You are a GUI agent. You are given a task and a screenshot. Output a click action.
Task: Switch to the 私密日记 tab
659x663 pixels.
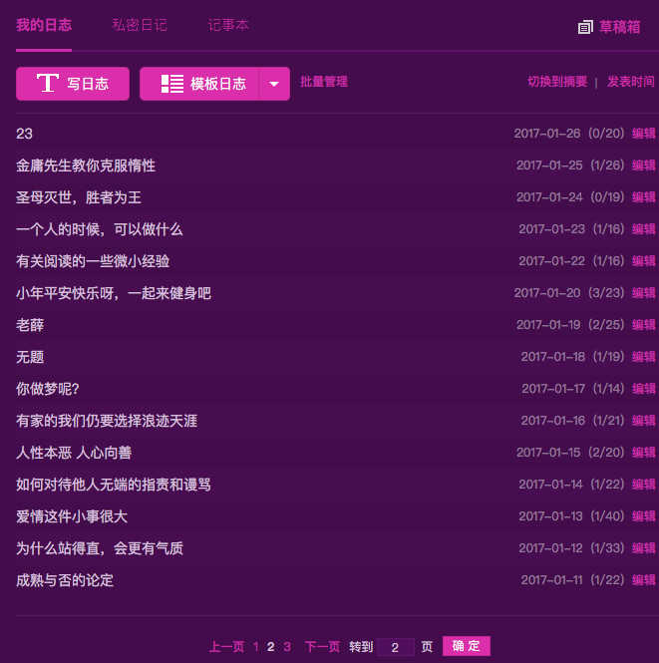140,25
